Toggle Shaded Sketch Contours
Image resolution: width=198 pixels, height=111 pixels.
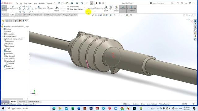tap(131, 9)
